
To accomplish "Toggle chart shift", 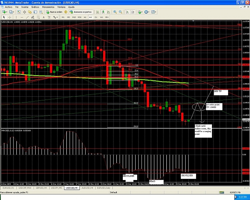I will click(x=133, y=12).
